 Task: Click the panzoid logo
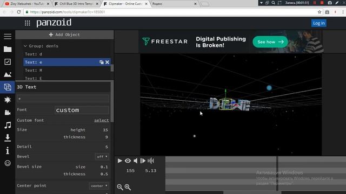coord(54,23)
